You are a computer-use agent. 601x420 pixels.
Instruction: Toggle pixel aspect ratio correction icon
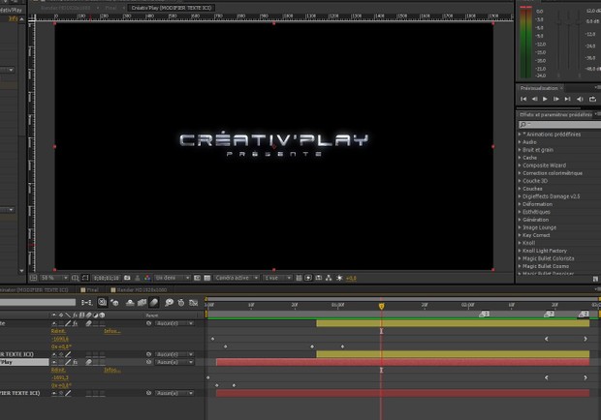(299, 278)
